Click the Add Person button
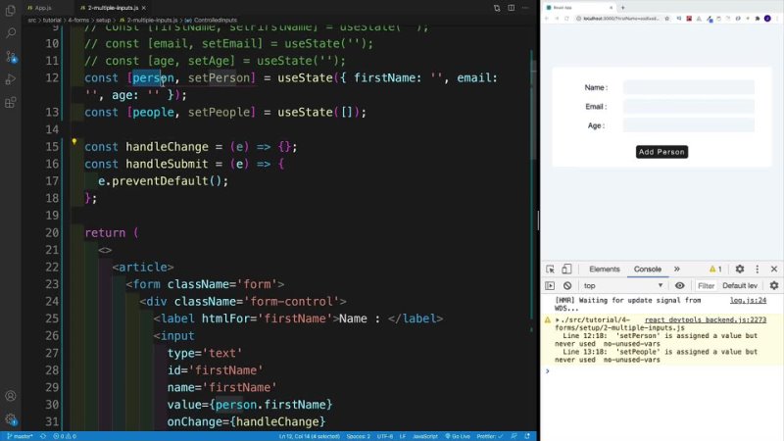Viewport: 784px width, 441px height. 661,152
